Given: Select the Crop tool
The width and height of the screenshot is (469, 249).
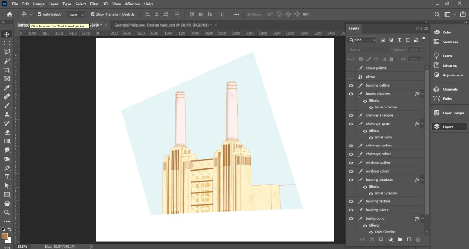Looking at the screenshot, I should click(x=7, y=70).
